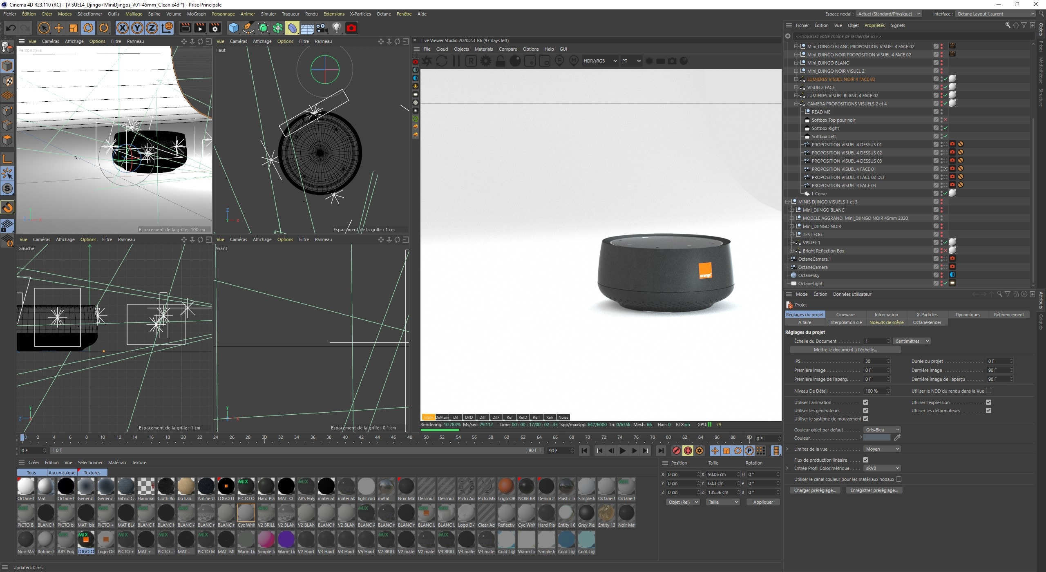
Task: Click frame 30 on the timeline ruler
Action: coord(264,437)
